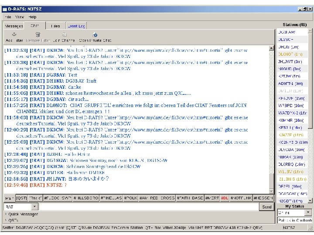Viewport: 314px width, 235px height.
Task: Open the Help menu
Action: [32, 17]
